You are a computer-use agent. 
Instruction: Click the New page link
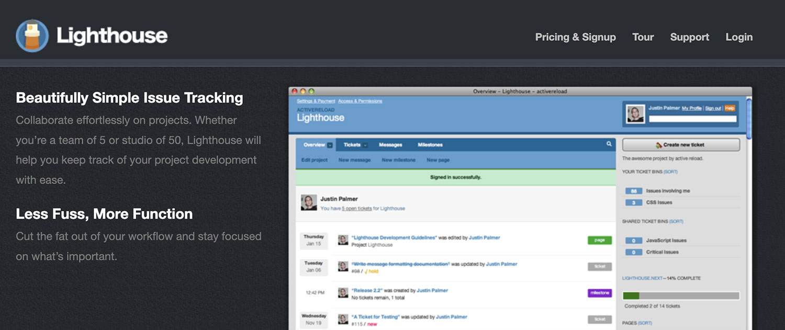(438, 160)
